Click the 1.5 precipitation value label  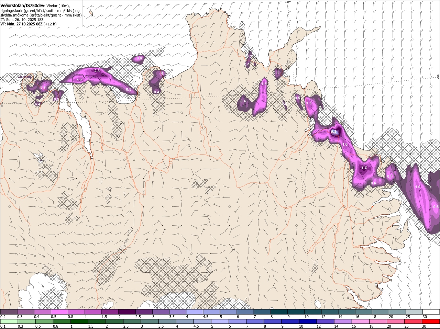[x=264, y=83]
